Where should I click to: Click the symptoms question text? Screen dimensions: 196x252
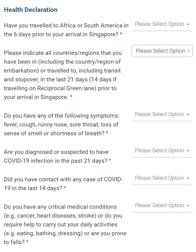click(61, 124)
